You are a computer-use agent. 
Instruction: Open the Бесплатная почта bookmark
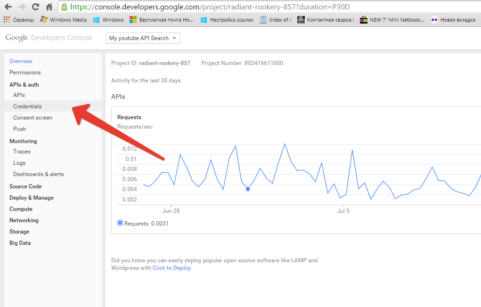coord(162,20)
